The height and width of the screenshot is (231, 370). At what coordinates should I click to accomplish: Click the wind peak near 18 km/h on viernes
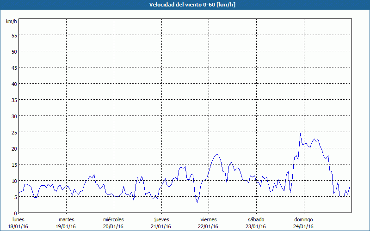(x=216, y=154)
